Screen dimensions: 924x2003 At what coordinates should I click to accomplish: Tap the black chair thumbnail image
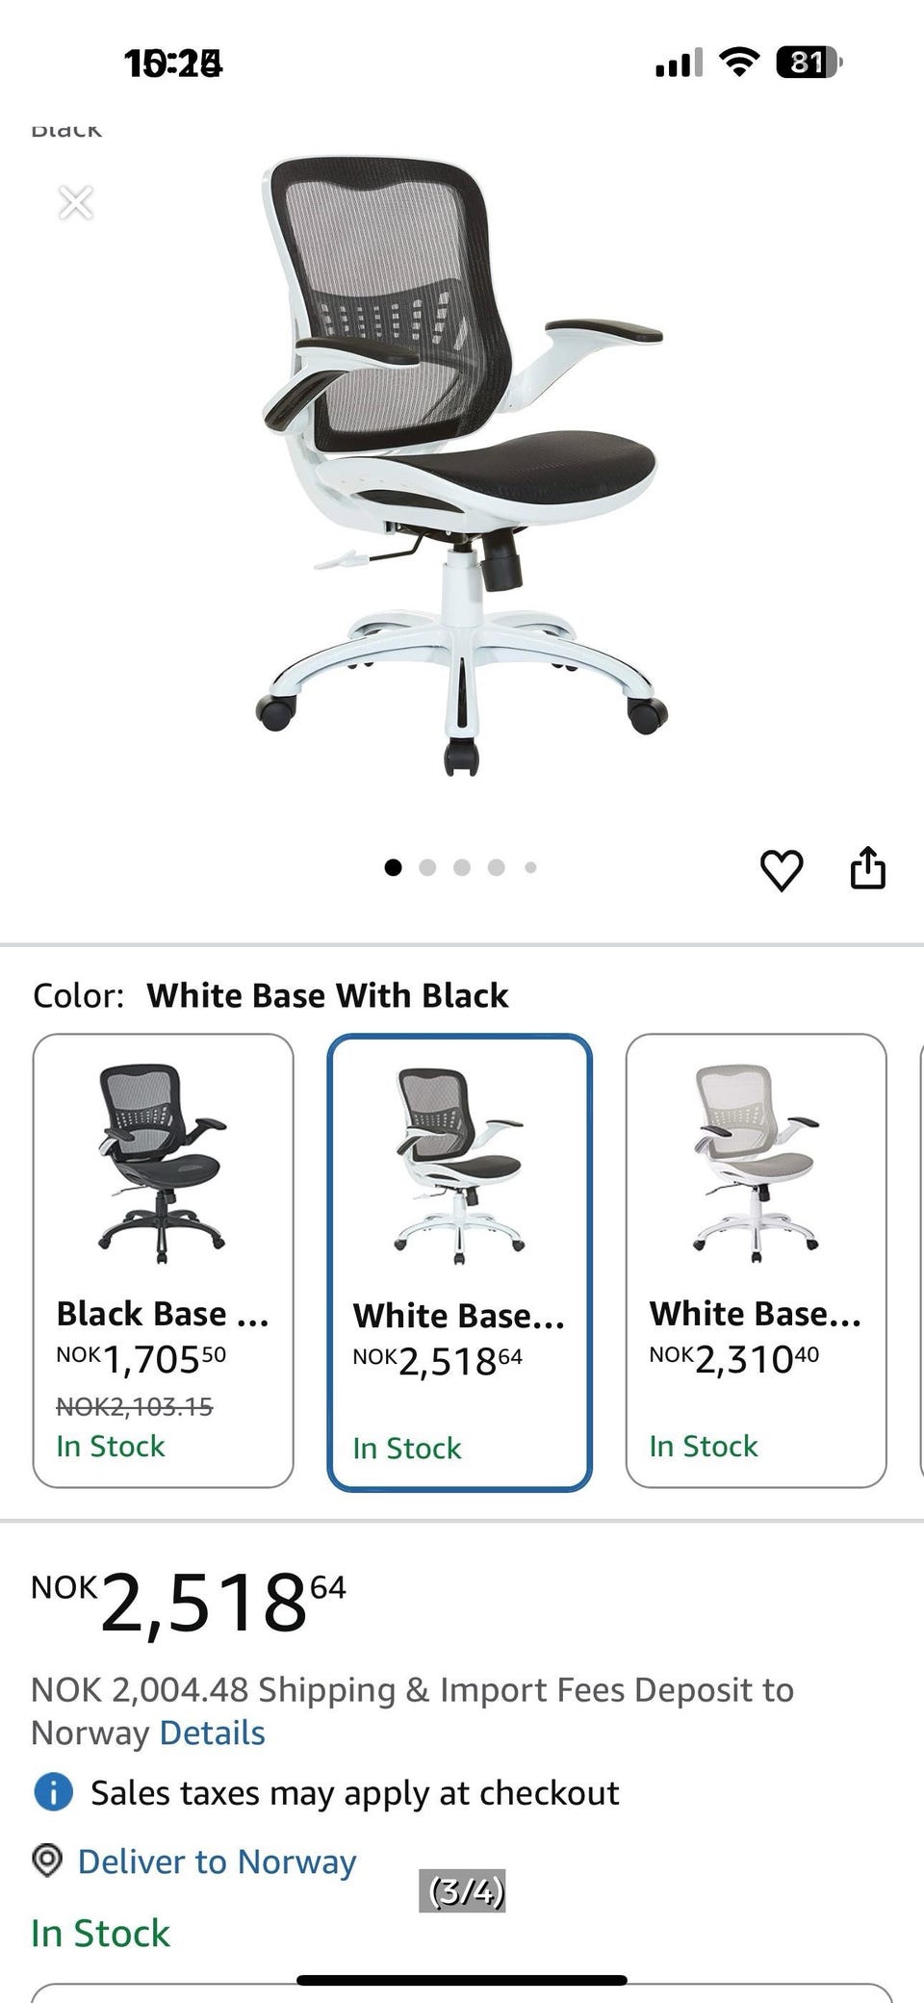click(163, 1164)
